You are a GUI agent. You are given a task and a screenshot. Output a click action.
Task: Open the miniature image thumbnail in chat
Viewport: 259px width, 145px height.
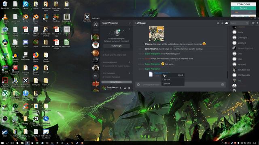click(x=156, y=33)
